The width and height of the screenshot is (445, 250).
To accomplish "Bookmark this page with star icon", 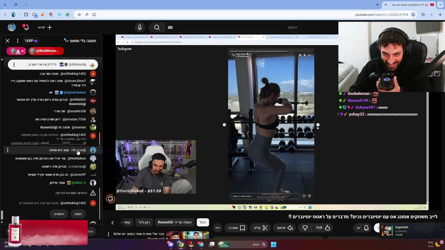I will (79, 15).
